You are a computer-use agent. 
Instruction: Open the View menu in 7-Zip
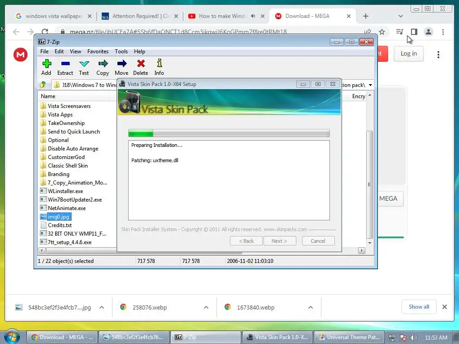click(75, 52)
